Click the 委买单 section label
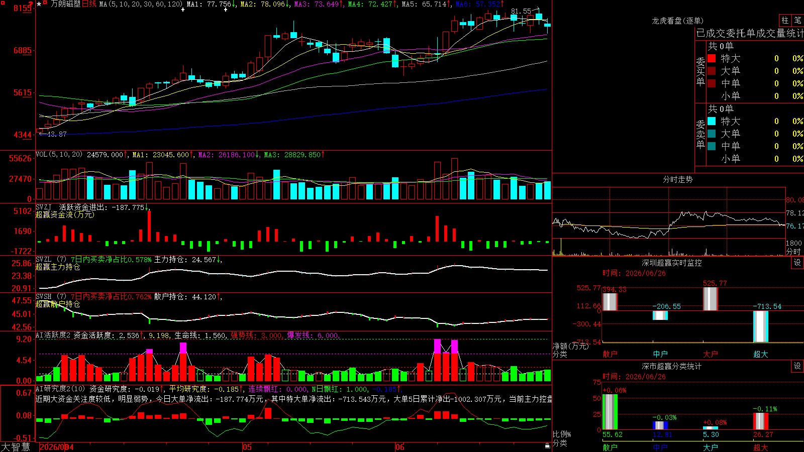This screenshot has width=804, height=452. (700, 71)
